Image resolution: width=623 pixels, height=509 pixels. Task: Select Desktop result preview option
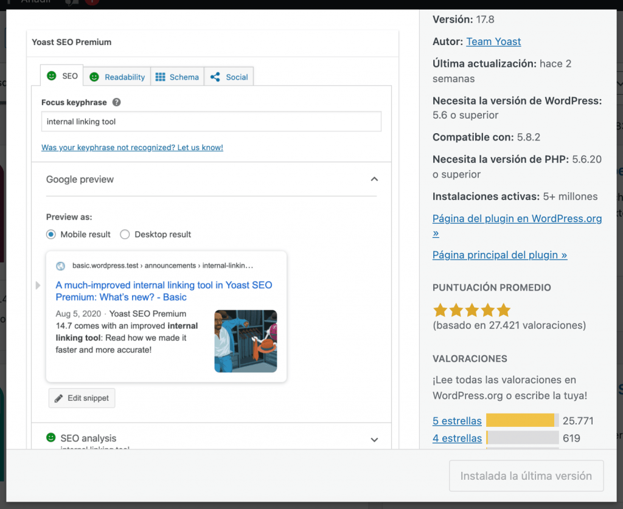(125, 234)
